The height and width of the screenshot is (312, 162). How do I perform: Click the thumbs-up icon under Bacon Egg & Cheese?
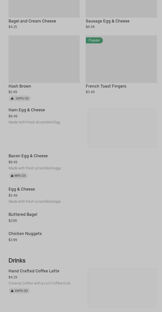(x=12, y=176)
